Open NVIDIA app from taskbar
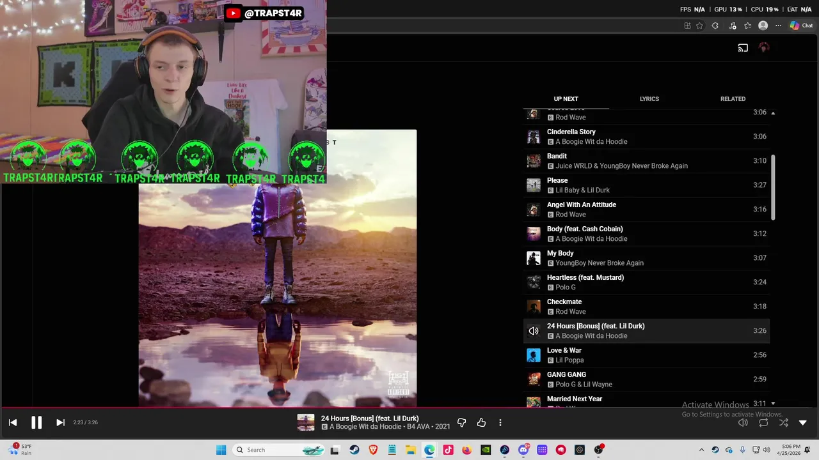The image size is (819, 460). (486, 450)
